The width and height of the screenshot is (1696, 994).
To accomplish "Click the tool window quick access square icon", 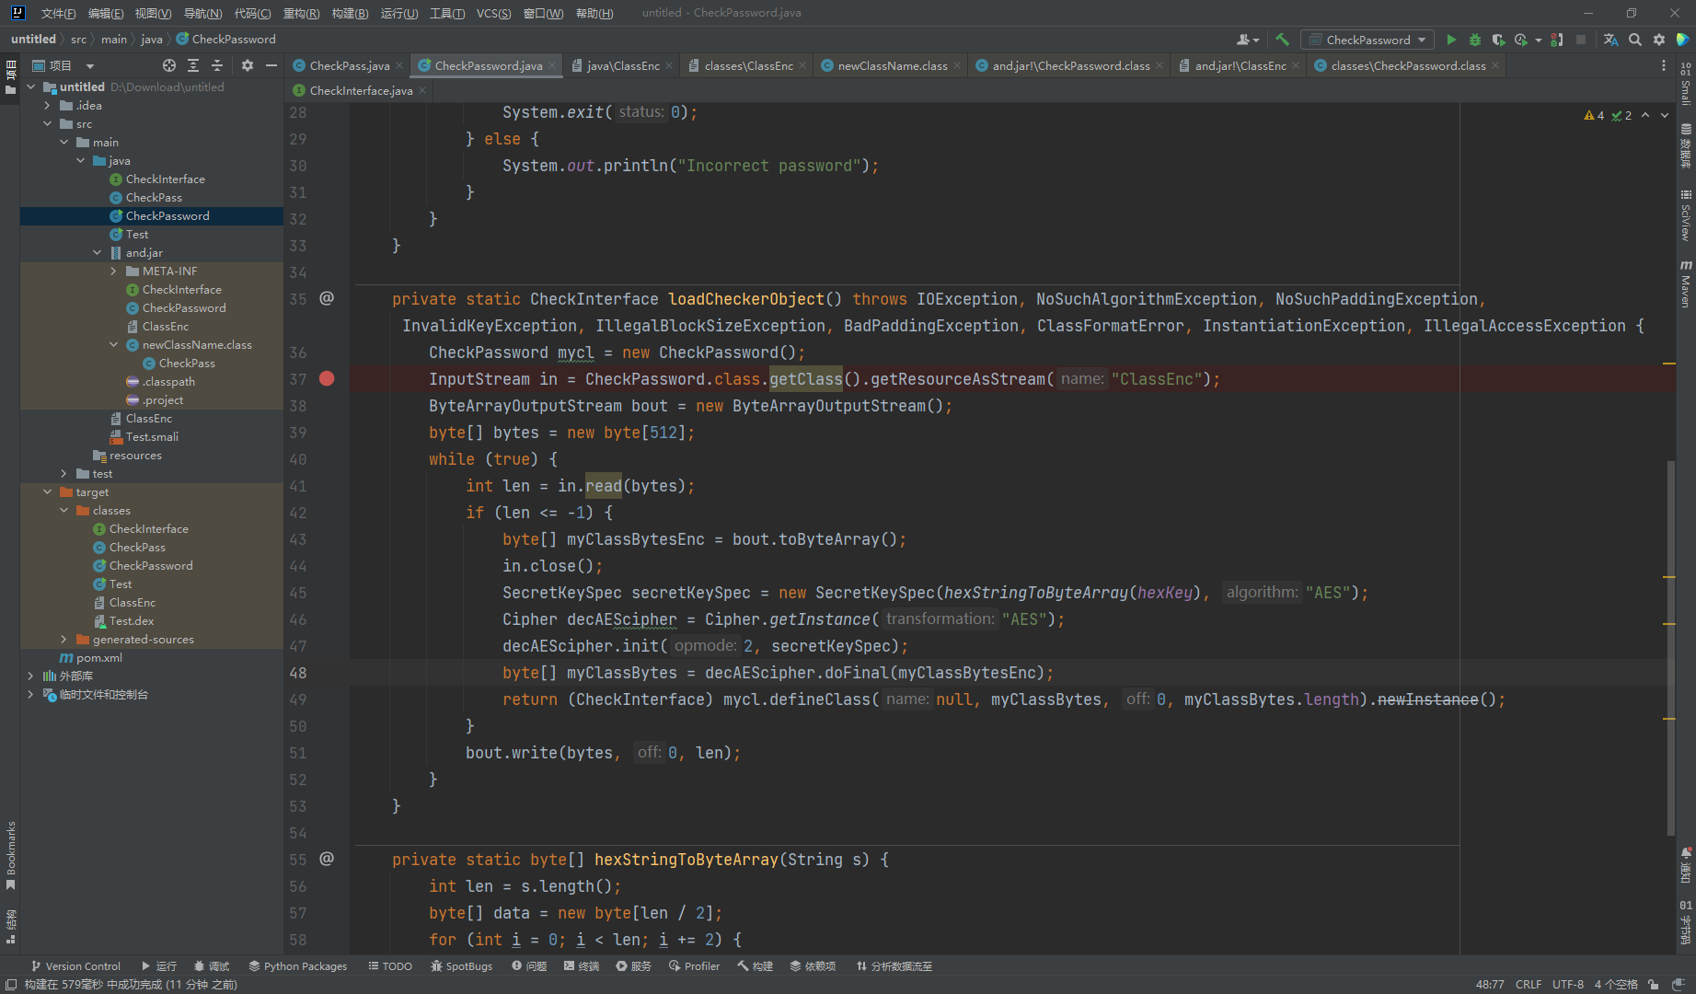I will (x=11, y=985).
